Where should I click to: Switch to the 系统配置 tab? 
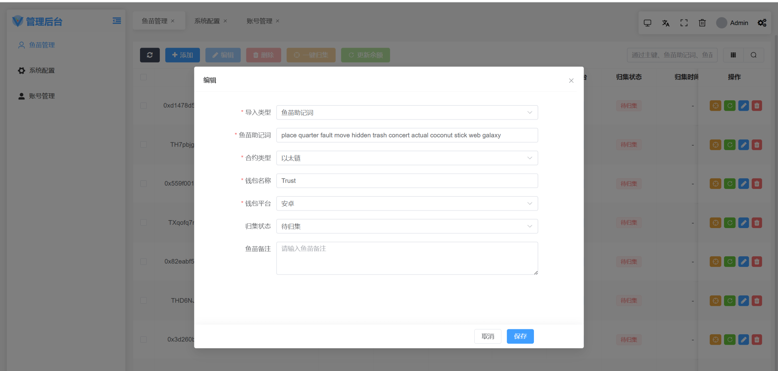click(x=207, y=21)
